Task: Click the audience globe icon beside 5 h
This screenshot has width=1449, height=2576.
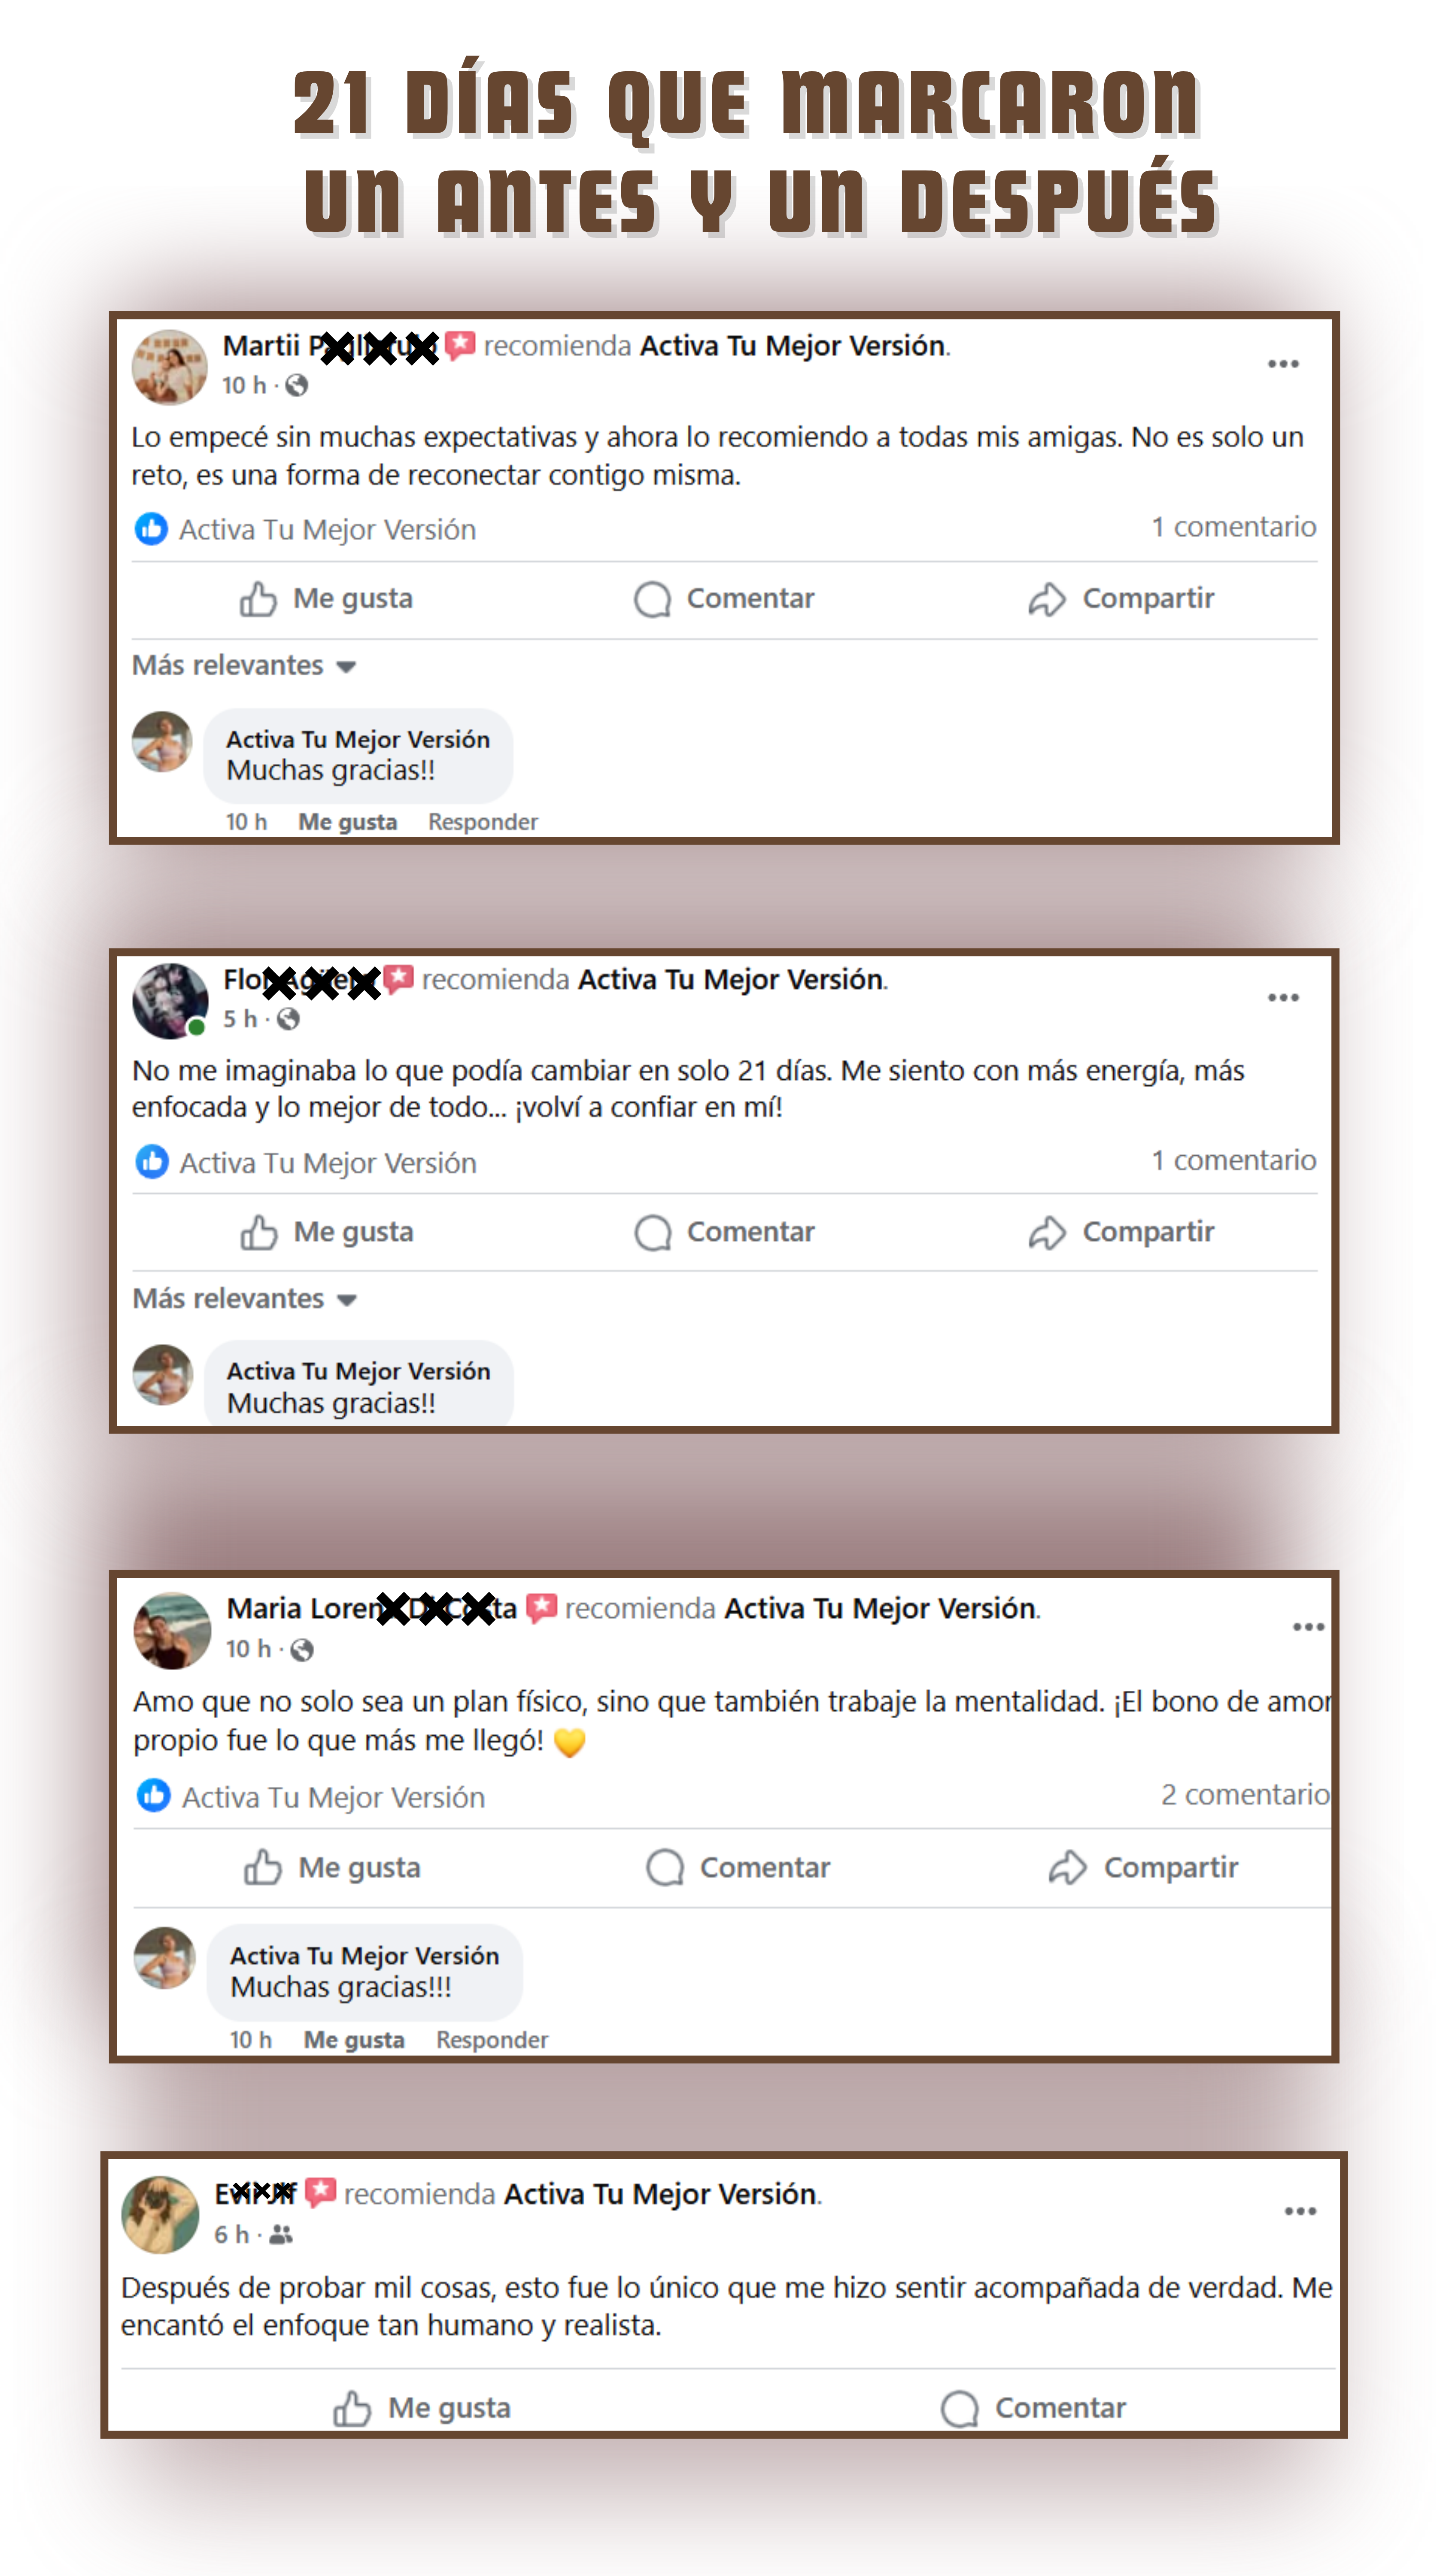Action: coord(288,1019)
